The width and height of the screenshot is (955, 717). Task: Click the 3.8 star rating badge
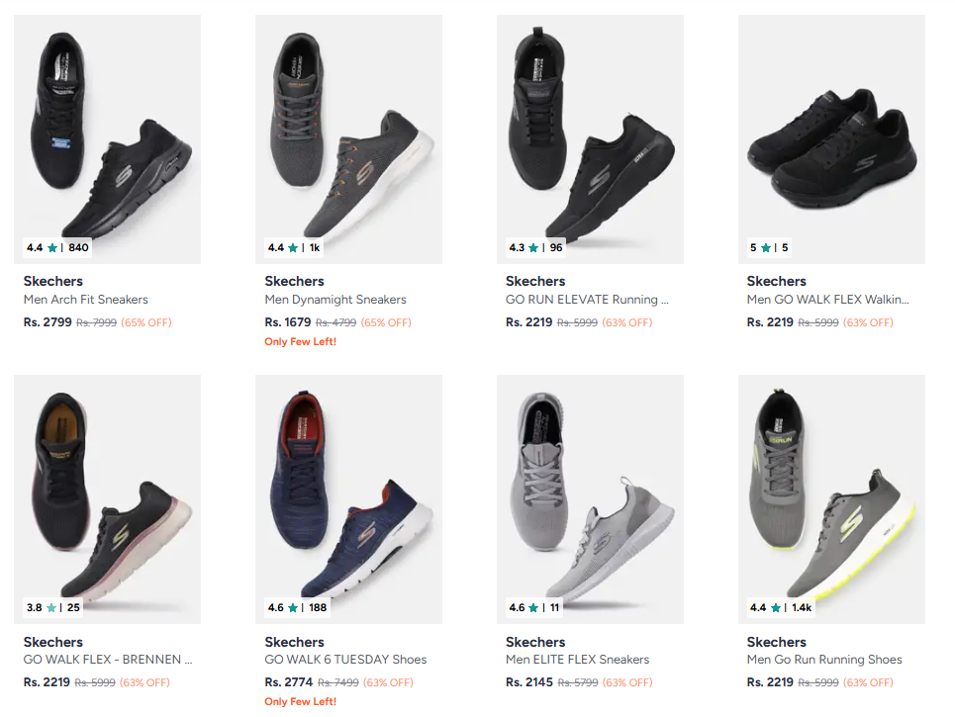(x=53, y=607)
